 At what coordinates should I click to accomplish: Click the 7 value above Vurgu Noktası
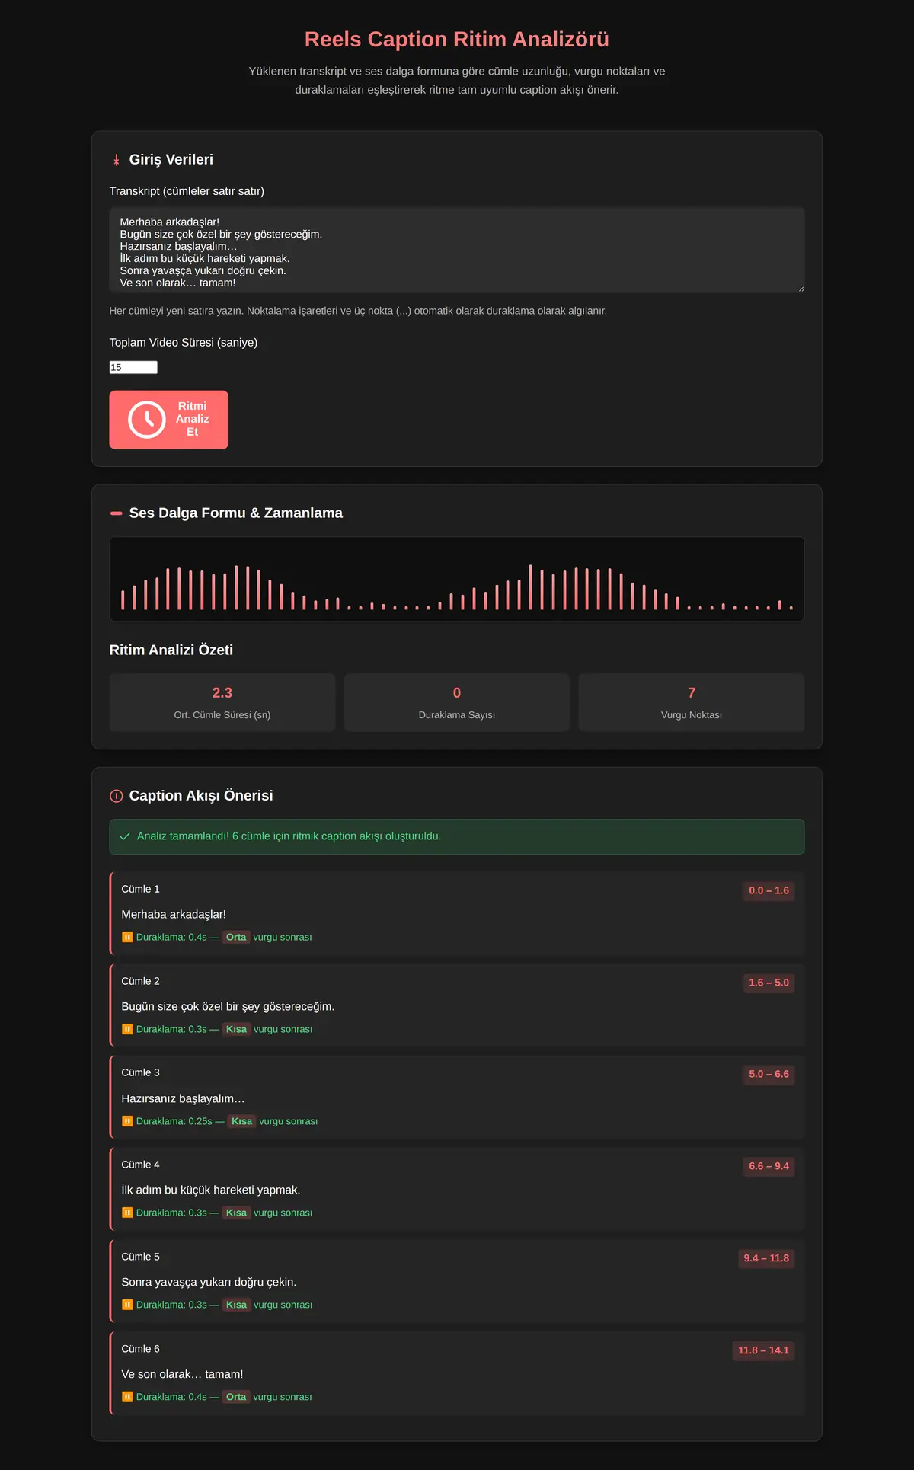coord(692,693)
